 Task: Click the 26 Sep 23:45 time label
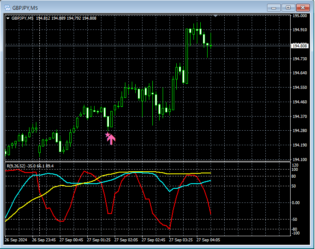[x=44, y=240]
